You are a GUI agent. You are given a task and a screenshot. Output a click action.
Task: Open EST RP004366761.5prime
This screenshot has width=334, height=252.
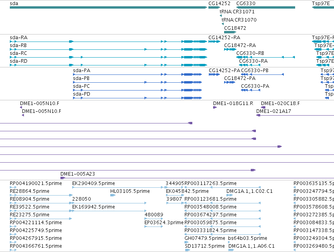click(13, 250)
